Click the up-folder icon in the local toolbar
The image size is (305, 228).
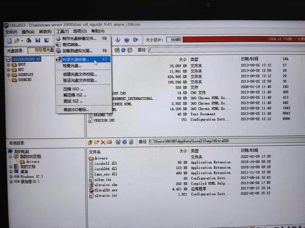point(90,142)
